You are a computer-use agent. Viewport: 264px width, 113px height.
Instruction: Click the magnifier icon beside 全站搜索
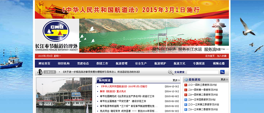point(171,72)
